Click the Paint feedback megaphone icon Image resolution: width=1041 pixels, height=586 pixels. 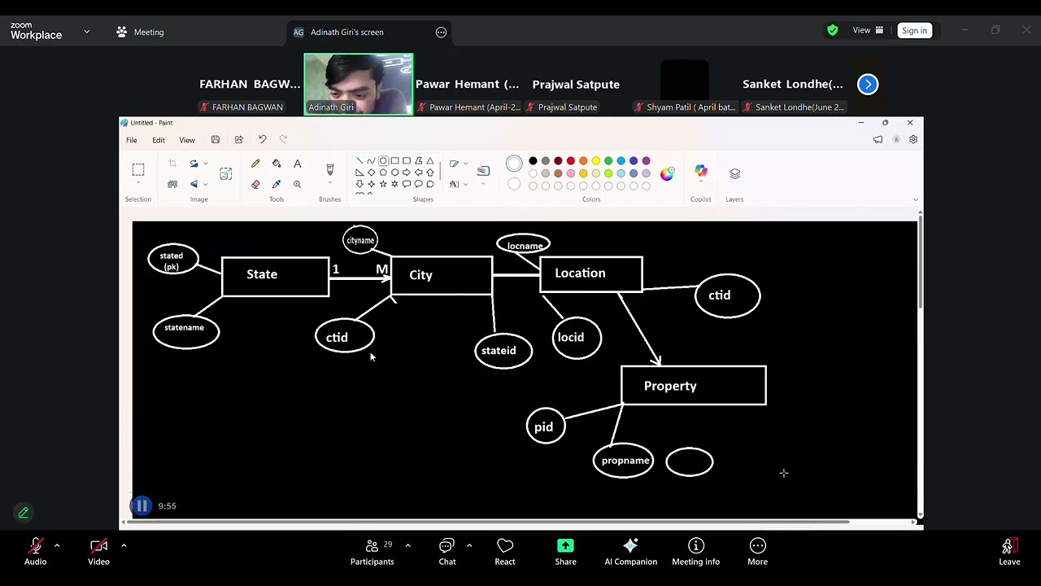pos(878,140)
